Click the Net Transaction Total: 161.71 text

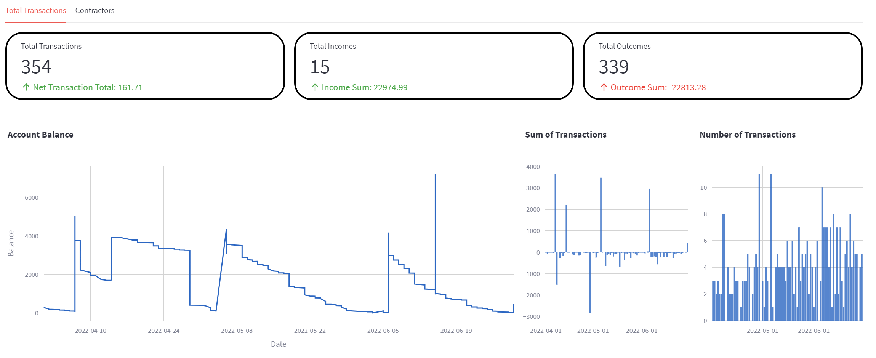pos(88,88)
